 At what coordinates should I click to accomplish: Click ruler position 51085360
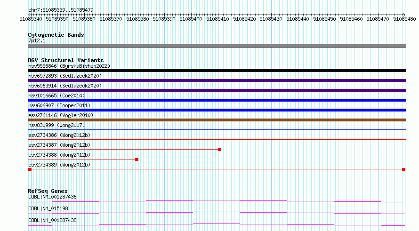(84, 19)
